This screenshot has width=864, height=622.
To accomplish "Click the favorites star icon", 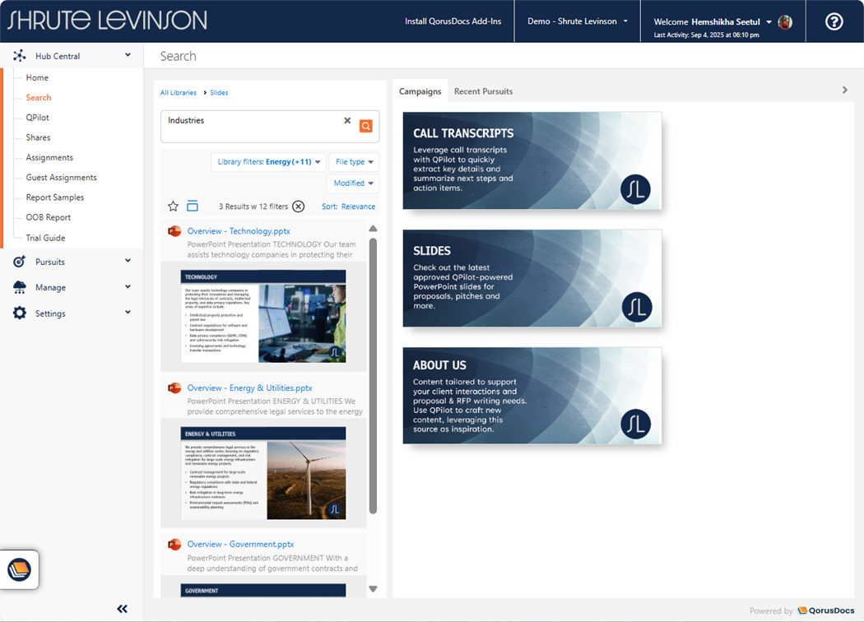I will pyautogui.click(x=173, y=207).
